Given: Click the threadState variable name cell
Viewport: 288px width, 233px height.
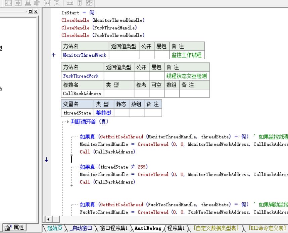Looking at the screenshot, I should point(77,113).
